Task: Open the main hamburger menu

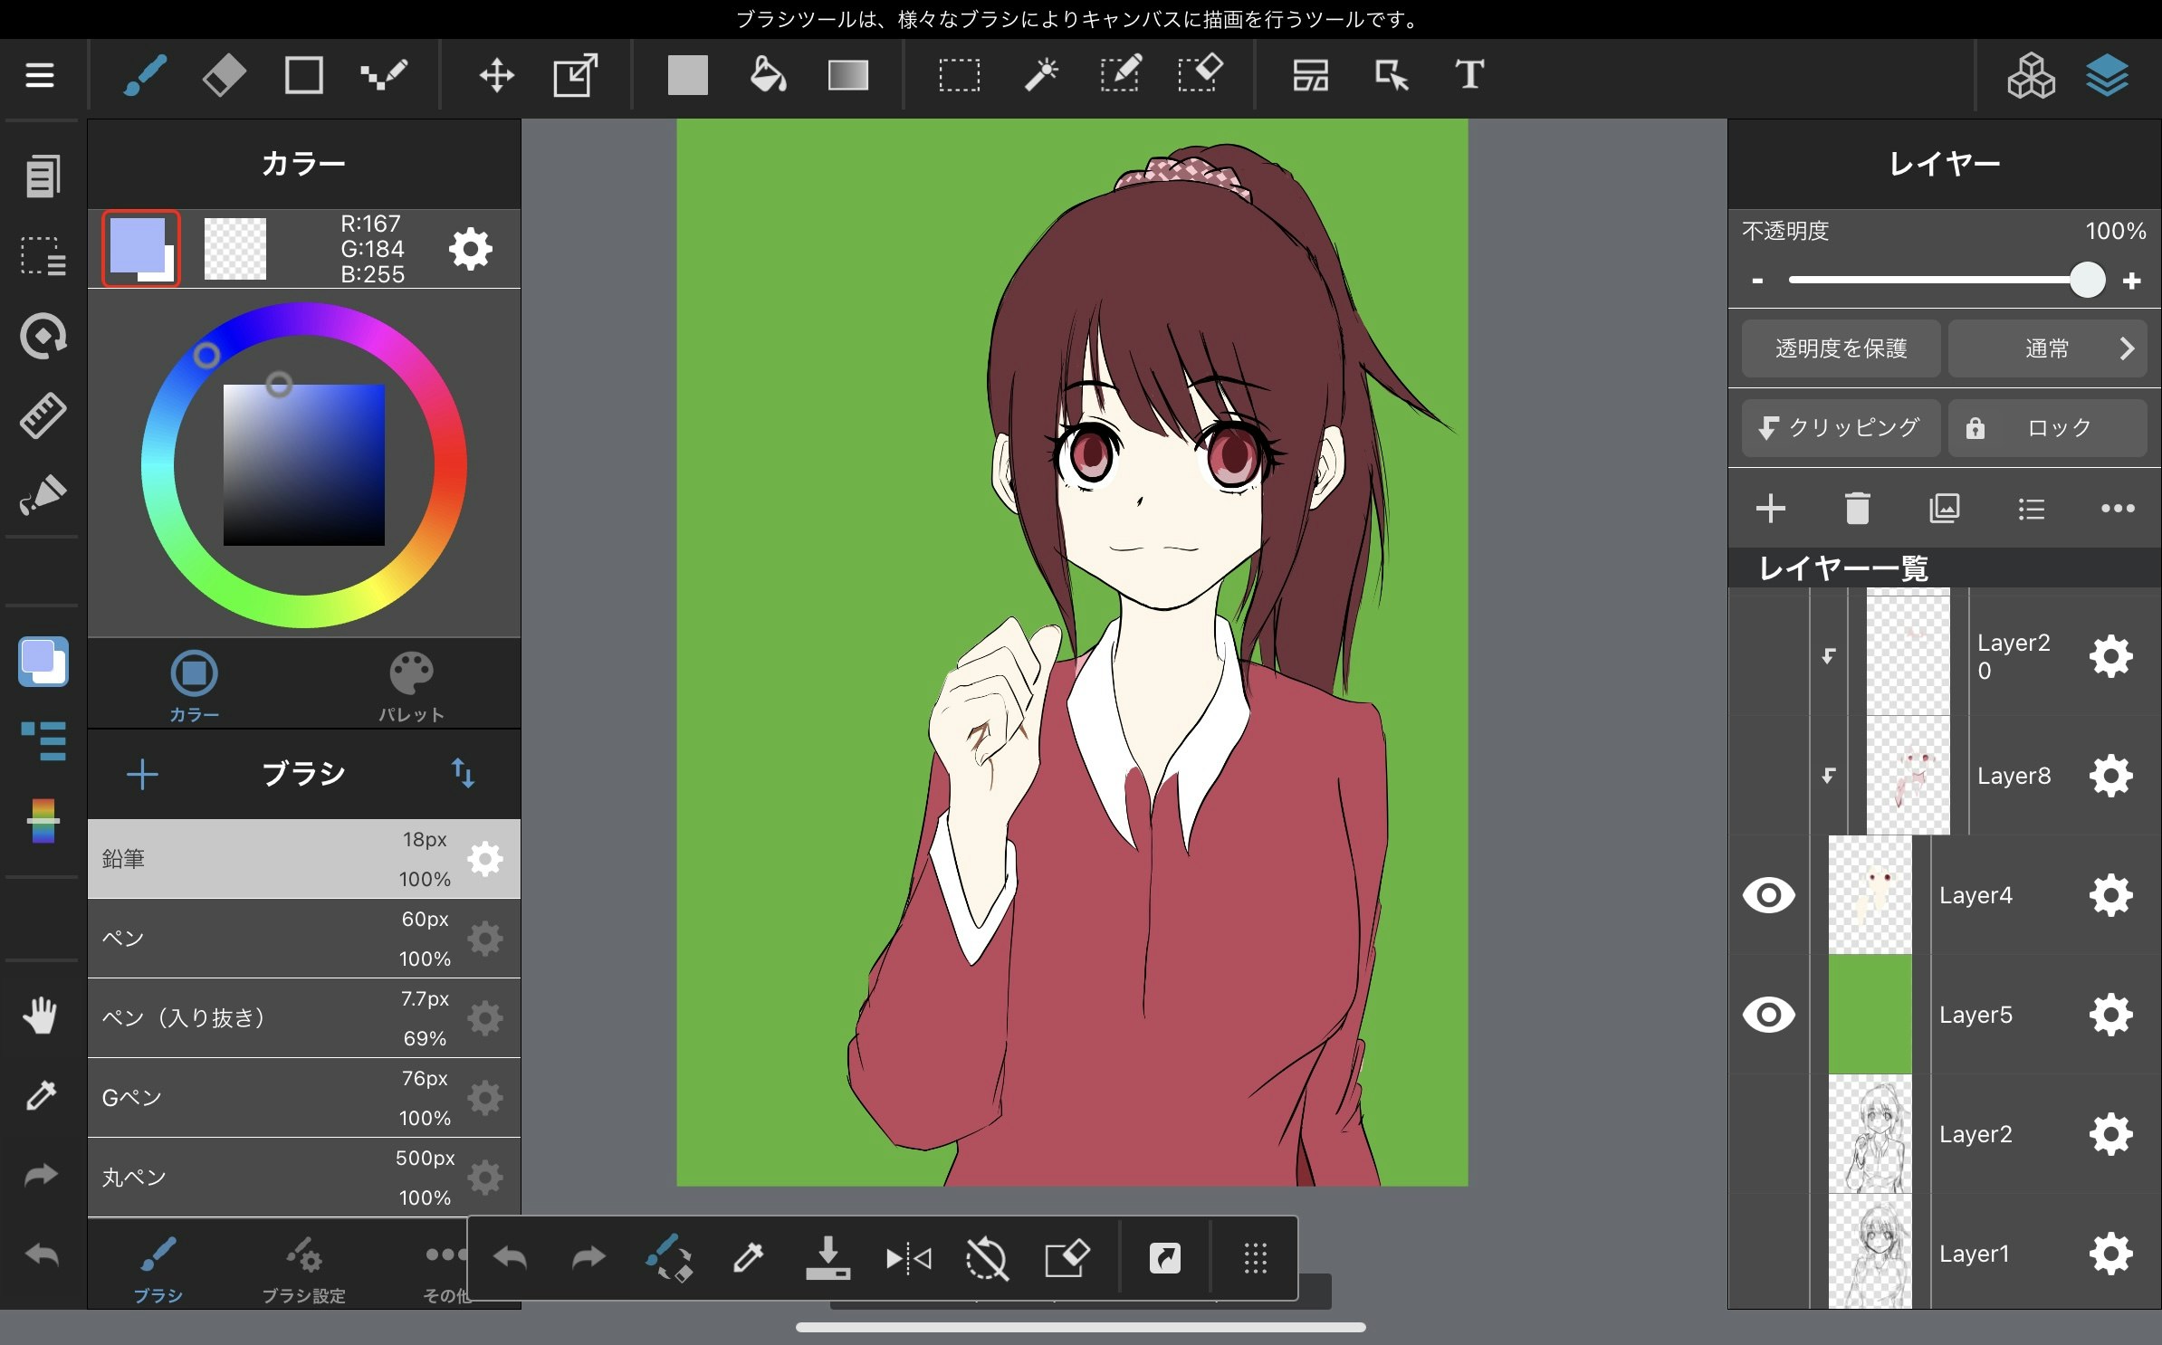Action: (40, 75)
